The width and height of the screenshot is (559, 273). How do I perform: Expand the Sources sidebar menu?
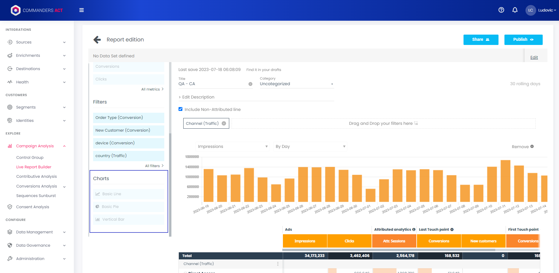(x=36, y=42)
